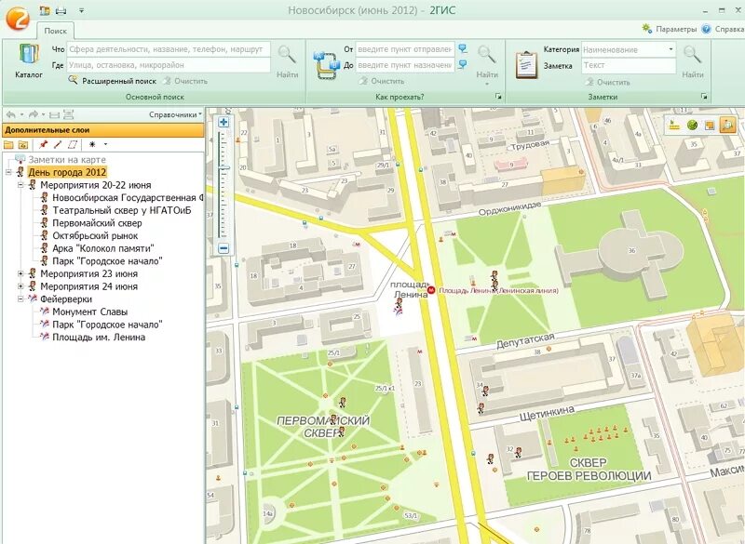This screenshot has width=745, height=544.
Task: Open dropdown arrow next to star marker icon
Action: (105, 144)
